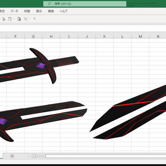Select the upper sword's handle with the red gradient
The width and height of the screenshot is (166, 166).
(66, 61)
